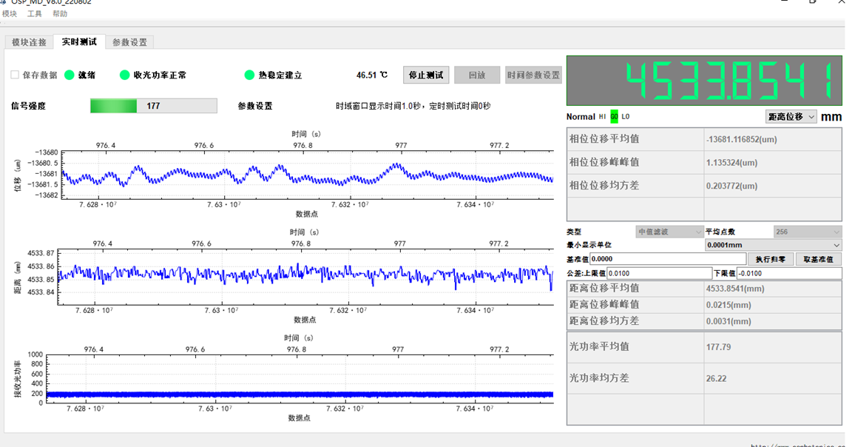Click the 信号强度 progress bar showing 177

pos(154,106)
